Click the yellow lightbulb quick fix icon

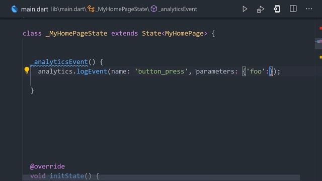coord(27,70)
